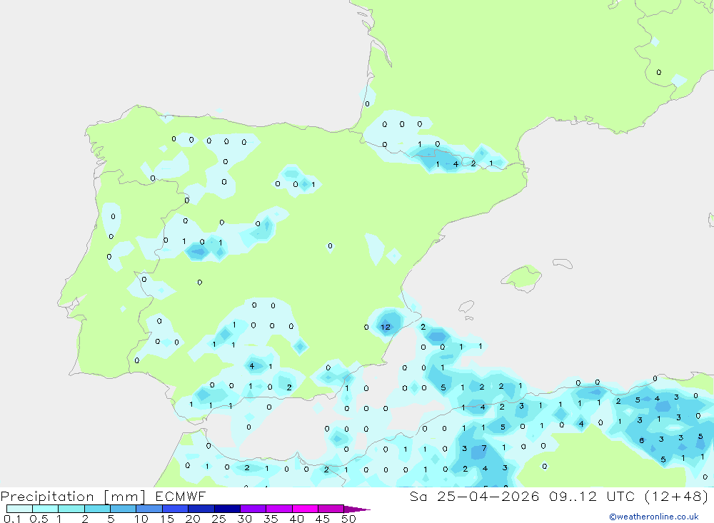Image resolution: width=714 pixels, height=523 pixels.
Task: Select the 10–15 mm royal blue legend swatch
Action: pos(149,509)
